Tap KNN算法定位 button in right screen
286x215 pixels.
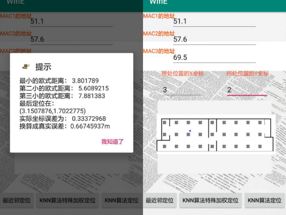pyautogui.click(x=265, y=200)
